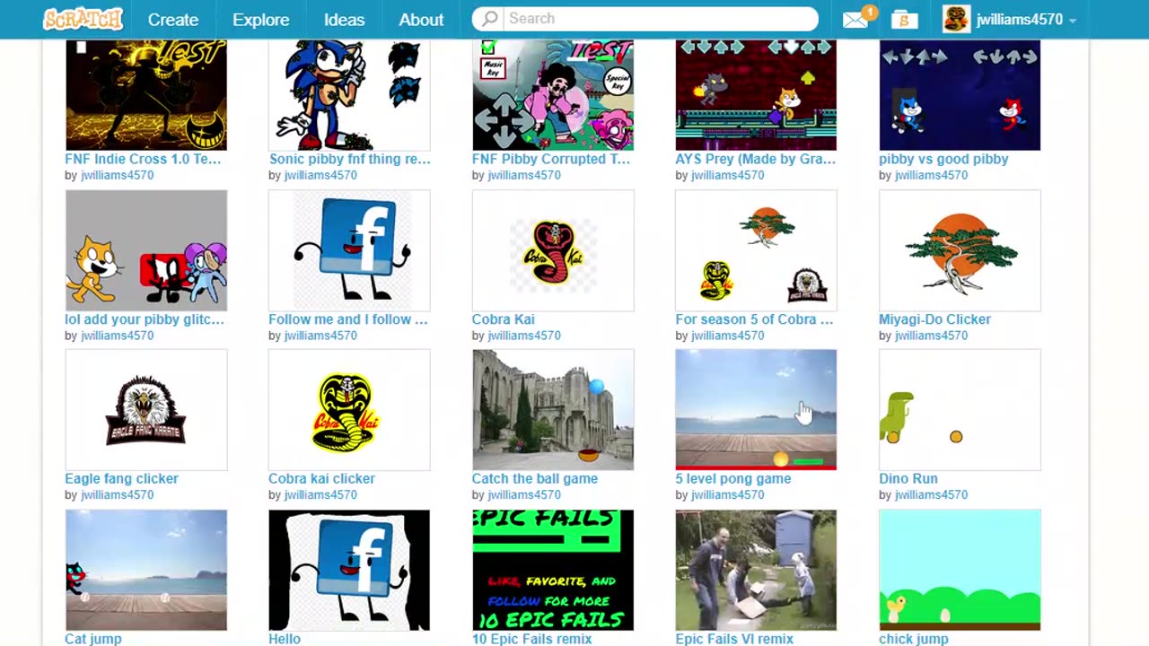Open the Messages envelope icon
Image resolution: width=1149 pixels, height=646 pixels.
[x=855, y=19]
